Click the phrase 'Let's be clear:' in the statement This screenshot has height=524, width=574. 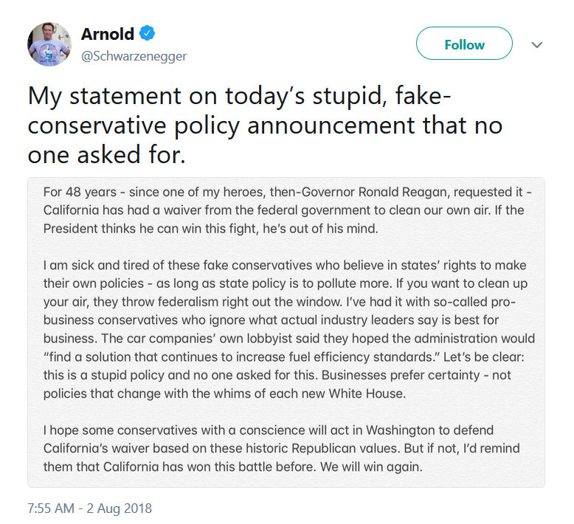(x=483, y=356)
